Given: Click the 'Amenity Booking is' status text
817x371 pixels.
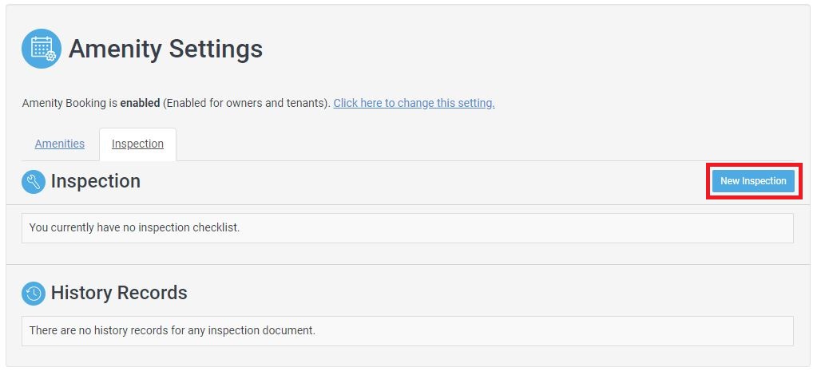Looking at the screenshot, I should (69, 103).
